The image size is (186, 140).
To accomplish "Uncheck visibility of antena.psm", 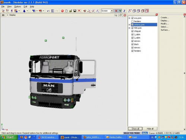I will click(x=132, y=25).
